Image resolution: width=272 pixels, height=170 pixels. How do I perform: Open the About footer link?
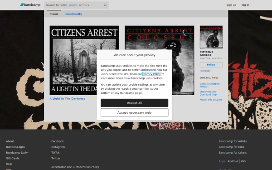pyautogui.click(x=10, y=141)
